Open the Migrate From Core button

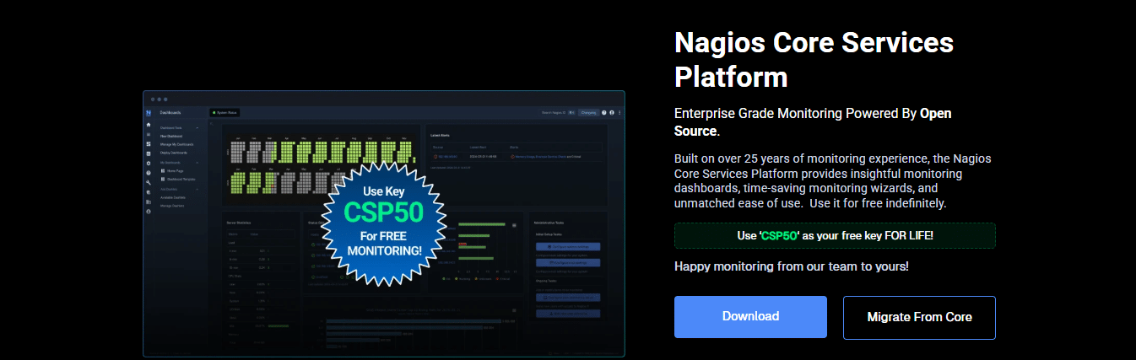[919, 317]
